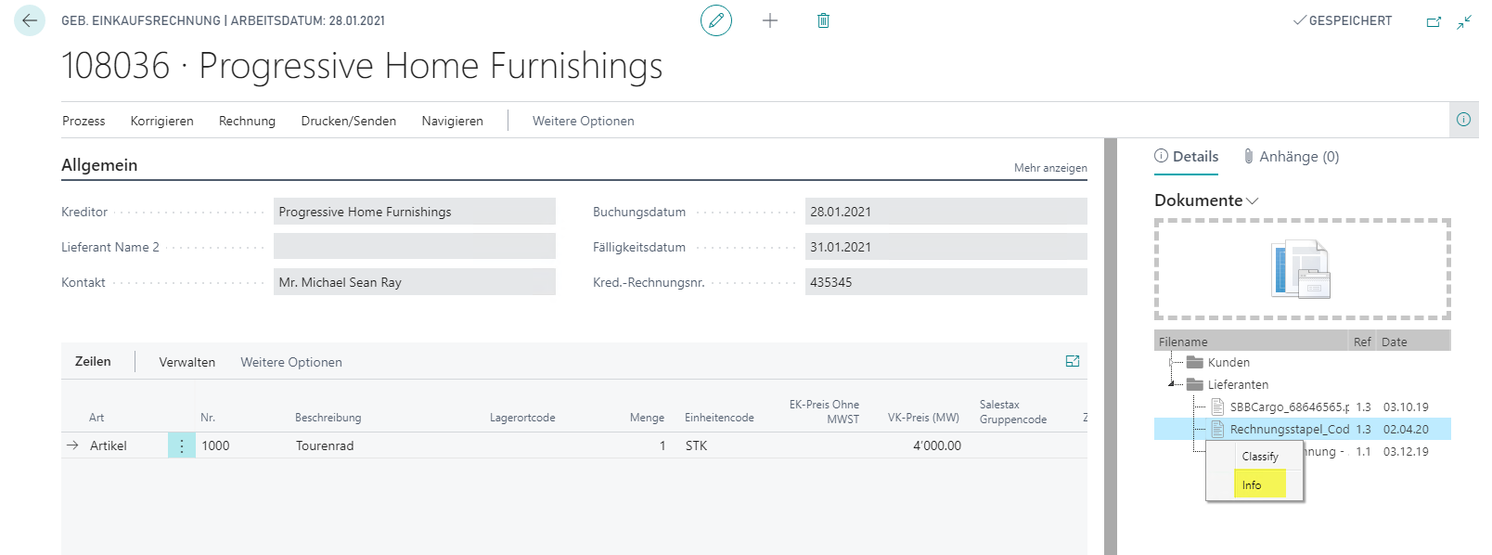
Task: Click the Menge column header
Action: (x=647, y=418)
